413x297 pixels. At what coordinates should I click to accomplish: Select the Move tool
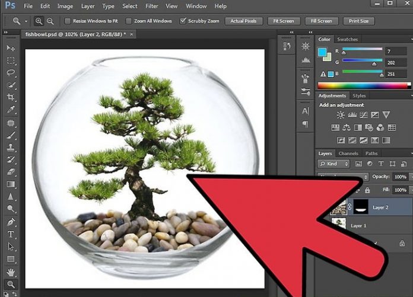(11, 48)
